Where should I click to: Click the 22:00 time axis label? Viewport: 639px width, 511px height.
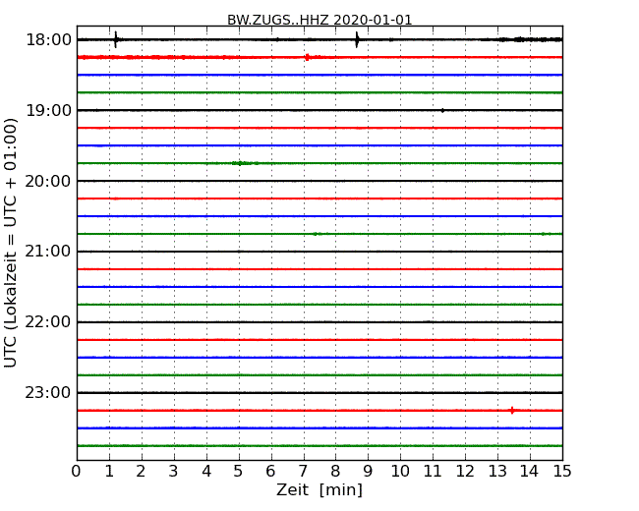tap(48, 322)
